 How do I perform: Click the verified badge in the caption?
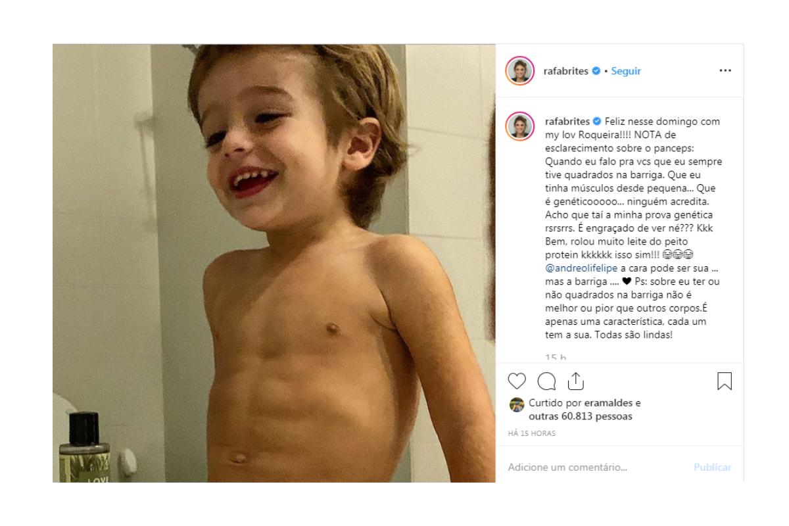597,122
